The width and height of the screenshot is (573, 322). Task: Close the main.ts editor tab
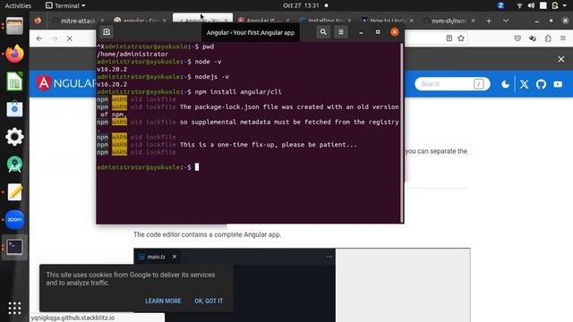click(175, 257)
